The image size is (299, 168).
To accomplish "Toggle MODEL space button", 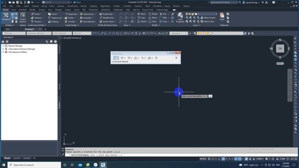I will pos(203,159).
